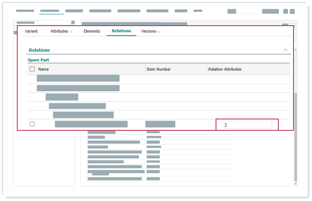The width and height of the screenshot is (312, 201).
Task: Collapse the Relations section with the chevron
Action: pyautogui.click(x=285, y=50)
